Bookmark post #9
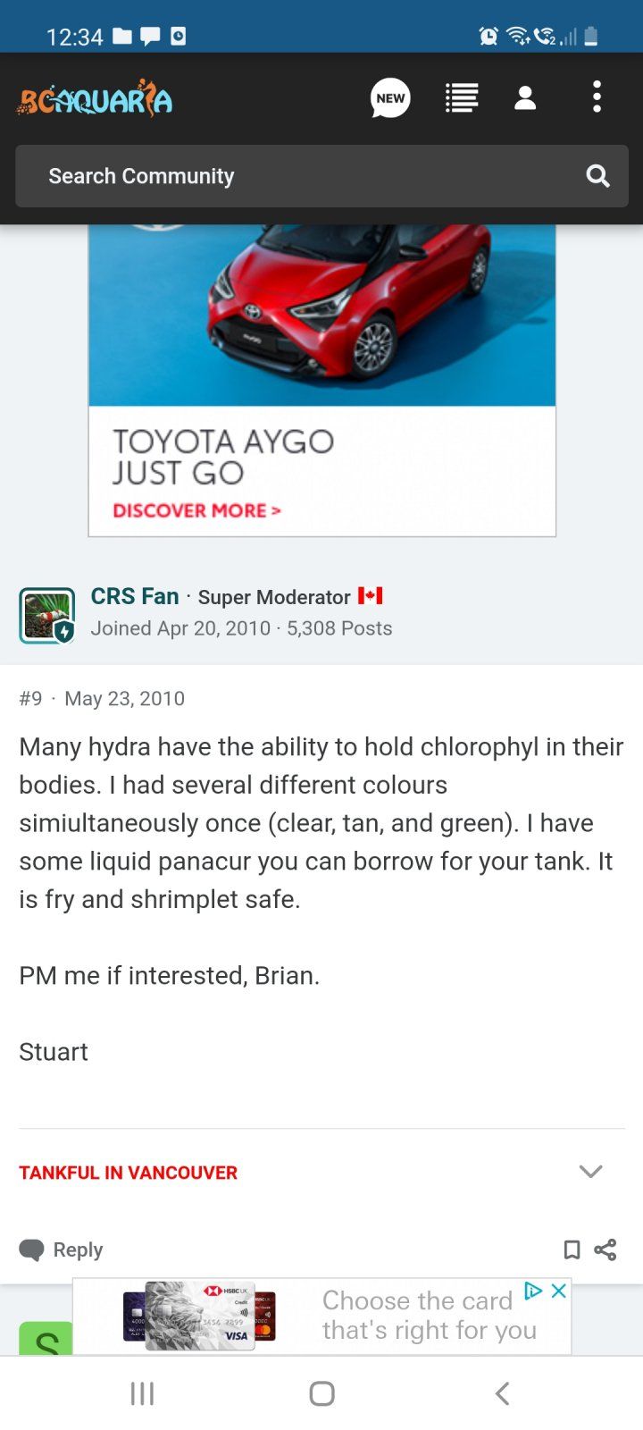The width and height of the screenshot is (643, 1430). 572,1249
